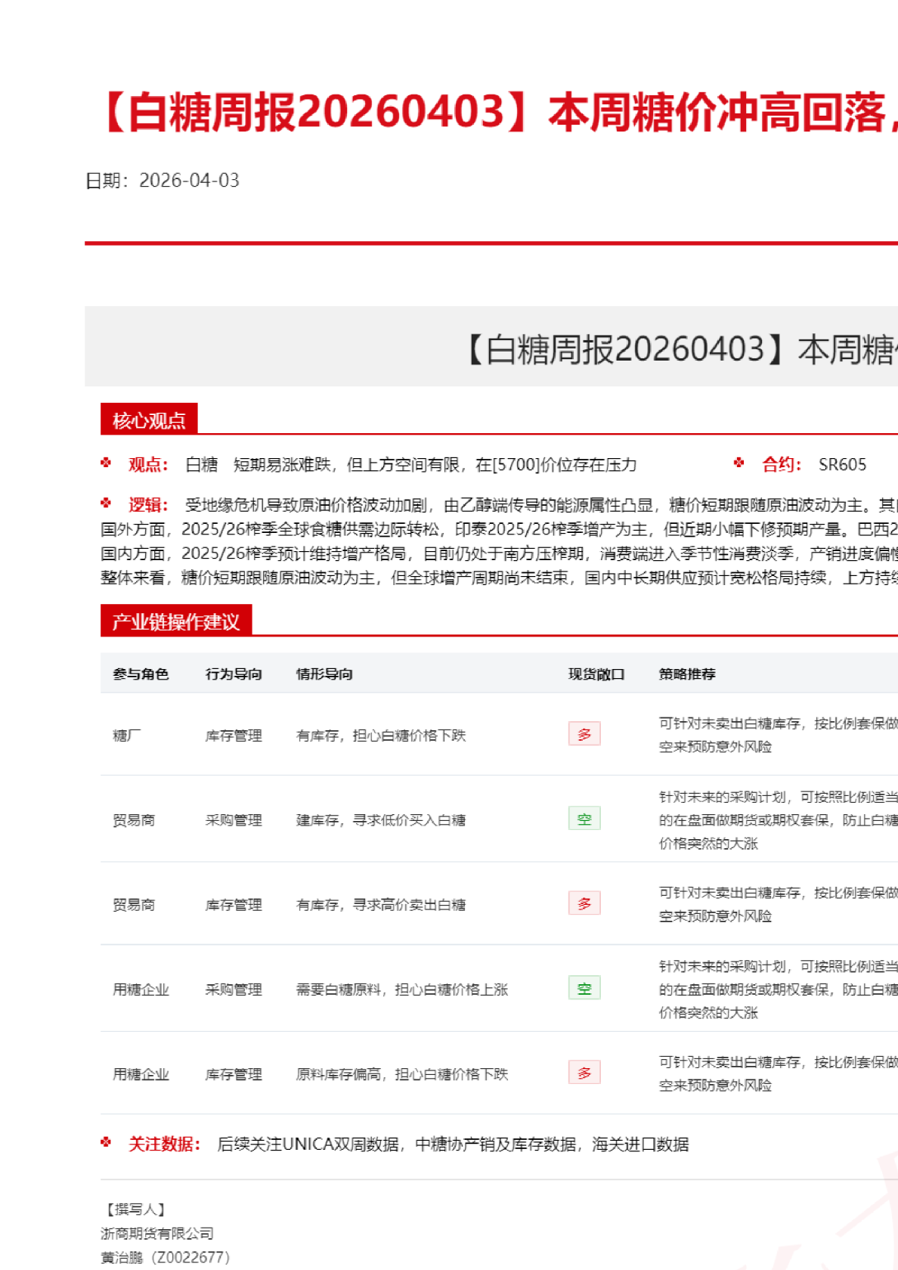Screen dimensions: 898x1270
Task: Select the 产业链操作建议 section tab
Action: pyautogui.click(x=176, y=621)
